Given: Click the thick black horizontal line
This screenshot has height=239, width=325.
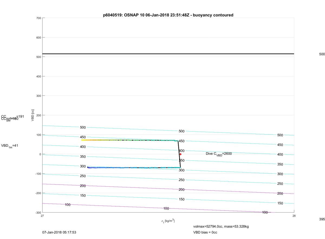Looking at the screenshot, I should [168, 54].
